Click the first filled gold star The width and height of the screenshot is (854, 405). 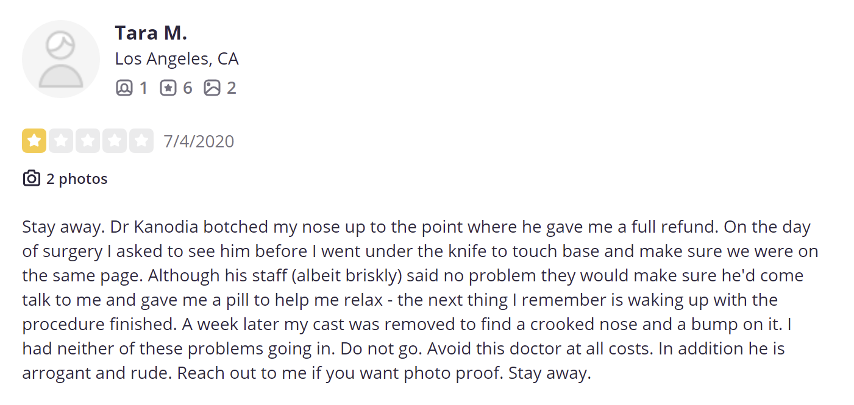pos(34,141)
